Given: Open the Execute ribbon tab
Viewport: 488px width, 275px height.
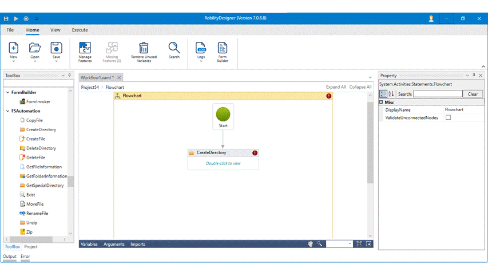Looking at the screenshot, I should 80,30.
